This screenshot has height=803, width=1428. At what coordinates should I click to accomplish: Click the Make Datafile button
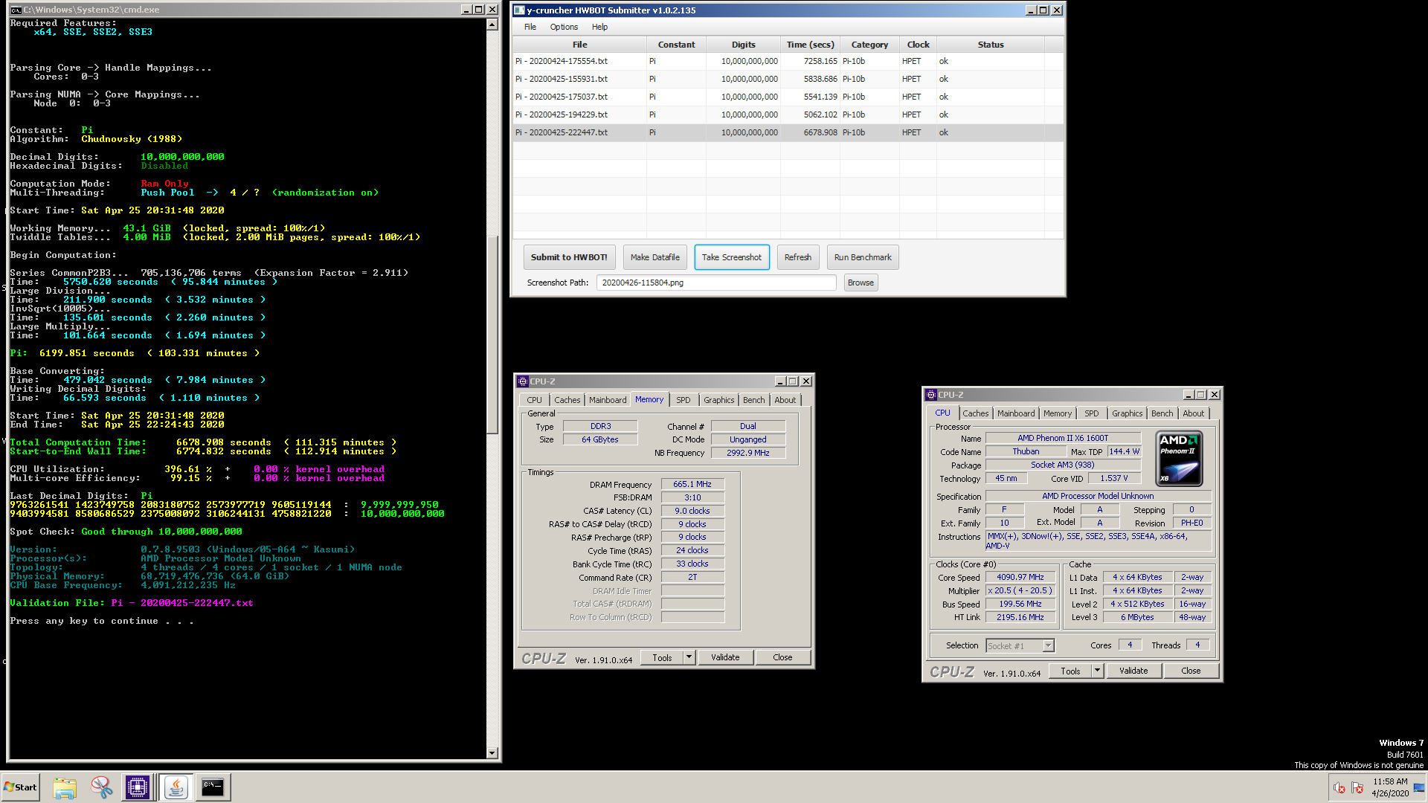point(655,257)
